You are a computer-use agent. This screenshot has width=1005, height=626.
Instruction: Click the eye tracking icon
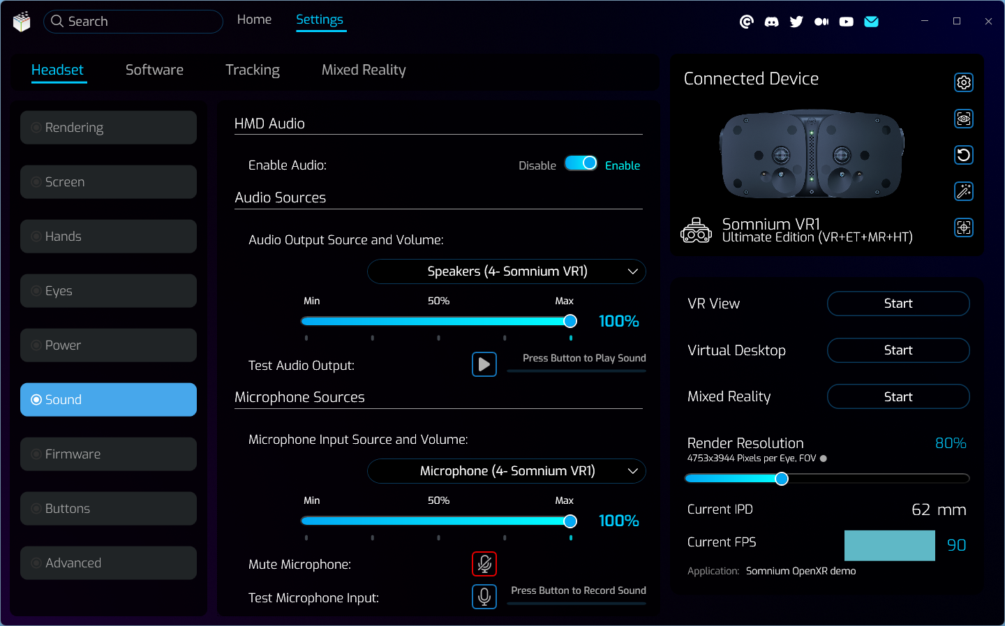[963, 119]
